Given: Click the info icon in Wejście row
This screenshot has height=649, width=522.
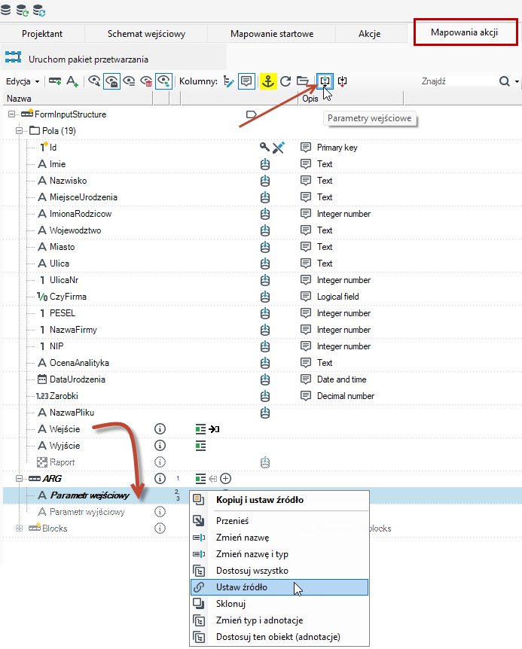Looking at the screenshot, I should pos(160,429).
